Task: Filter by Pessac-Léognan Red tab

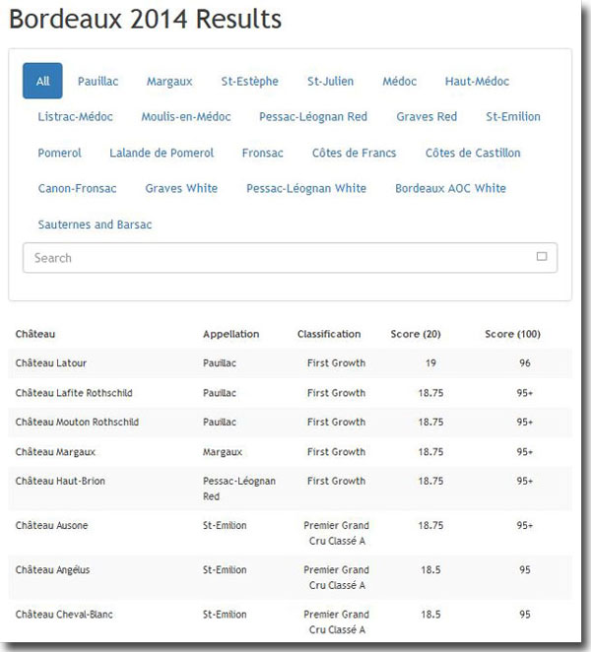Action: 313,117
